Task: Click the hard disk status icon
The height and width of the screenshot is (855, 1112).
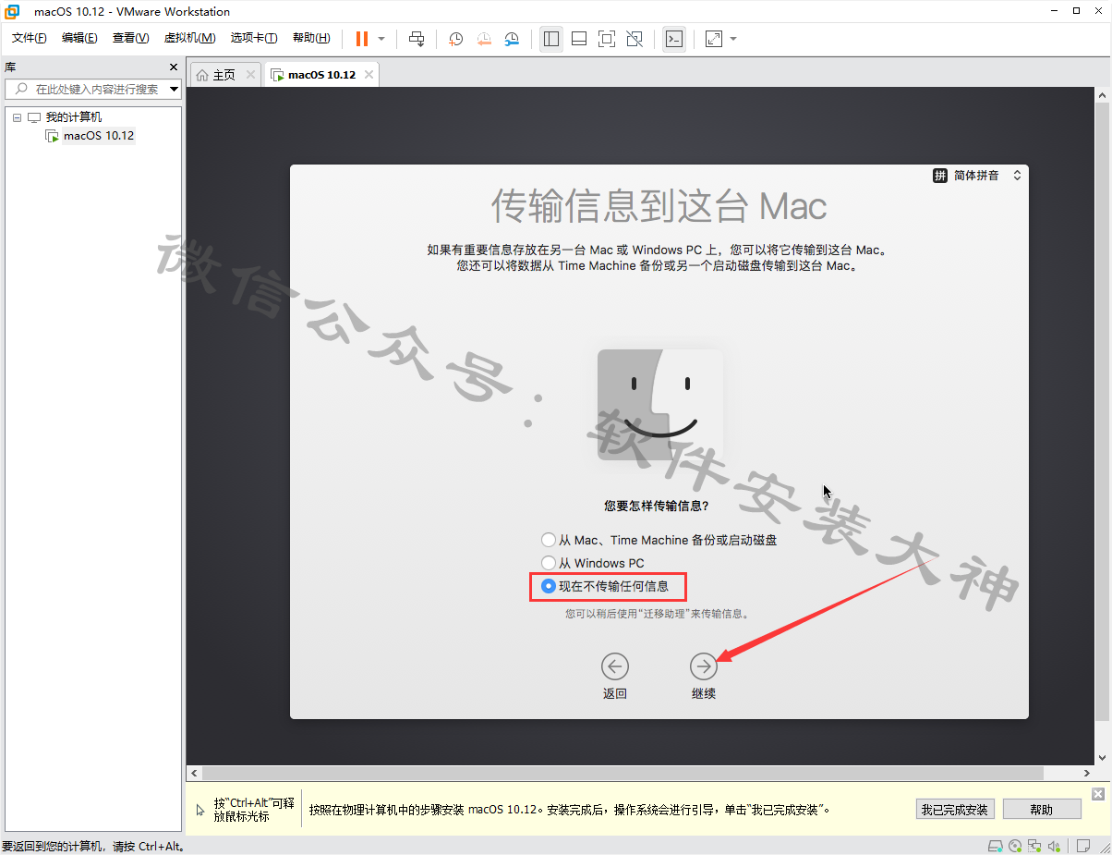Action: tap(995, 846)
